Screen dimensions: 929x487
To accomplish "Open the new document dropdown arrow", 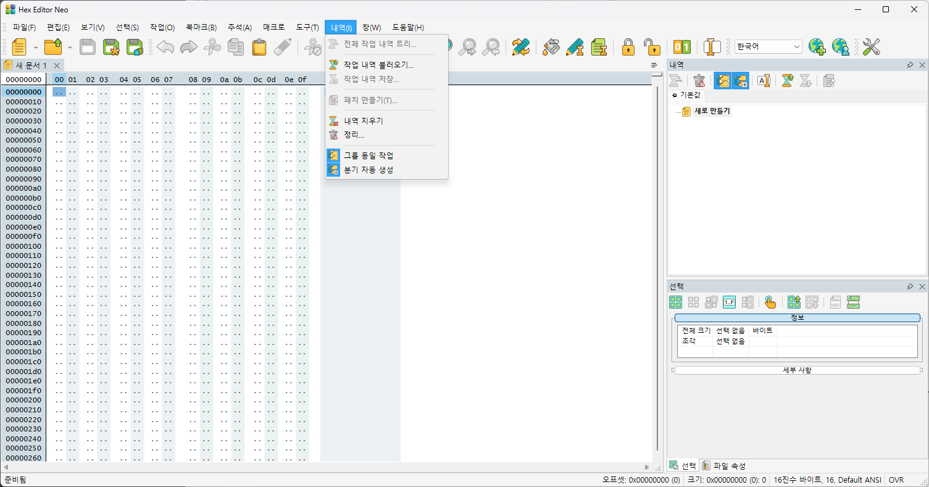I will point(36,47).
